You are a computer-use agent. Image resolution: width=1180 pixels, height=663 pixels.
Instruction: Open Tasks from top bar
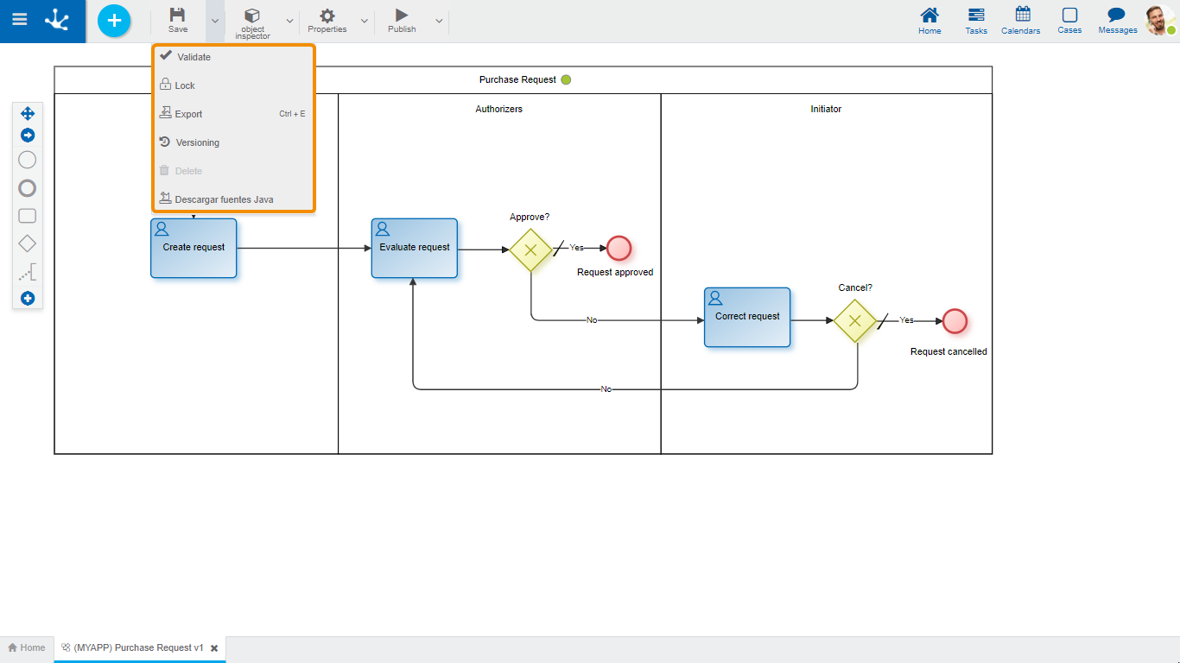pyautogui.click(x=976, y=21)
